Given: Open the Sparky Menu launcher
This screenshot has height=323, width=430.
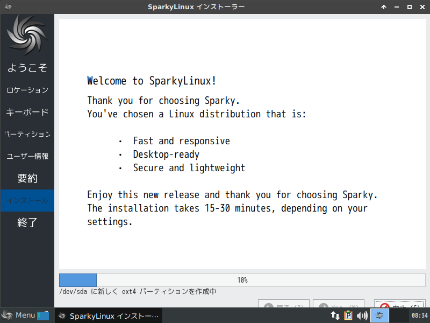Looking at the screenshot, I should [x=18, y=315].
